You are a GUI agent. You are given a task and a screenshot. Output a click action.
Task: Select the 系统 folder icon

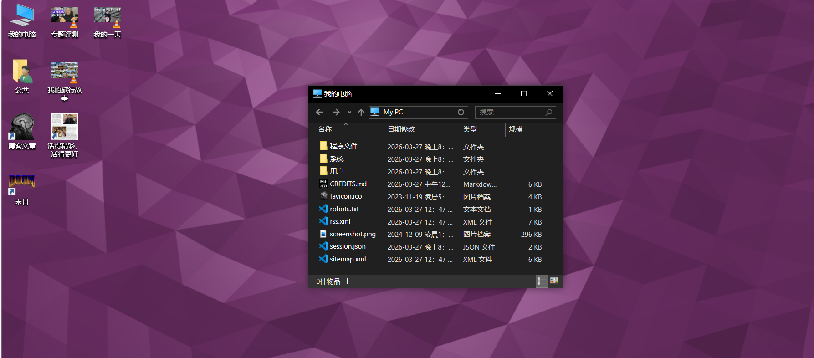[323, 159]
